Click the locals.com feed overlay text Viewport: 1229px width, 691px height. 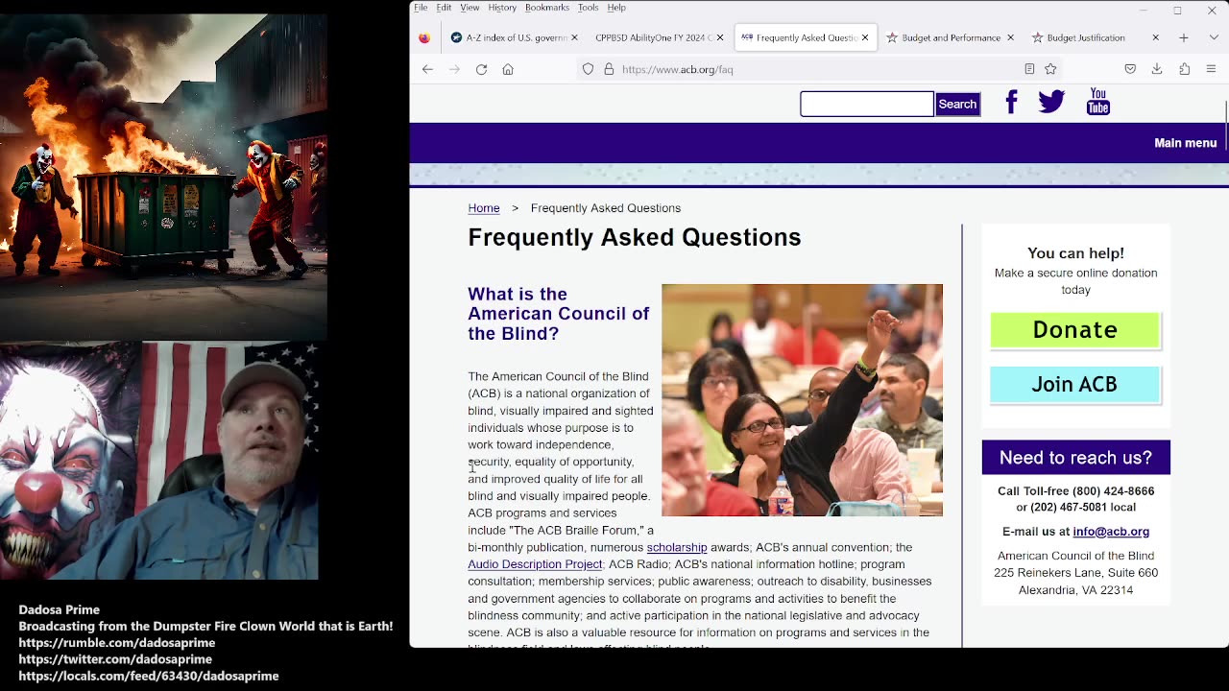pos(149,676)
